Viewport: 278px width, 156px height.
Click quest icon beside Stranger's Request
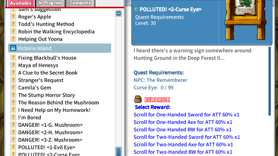13,80
